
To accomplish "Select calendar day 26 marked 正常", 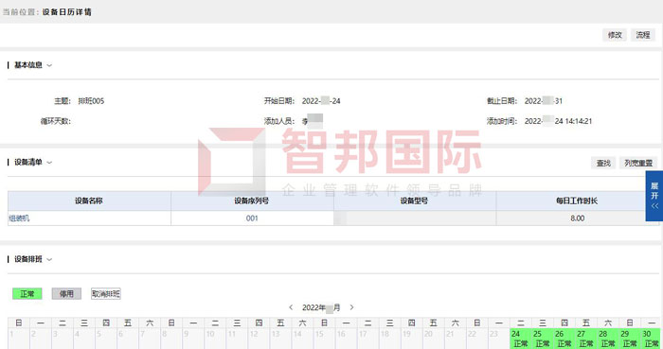I will (x=564, y=339).
